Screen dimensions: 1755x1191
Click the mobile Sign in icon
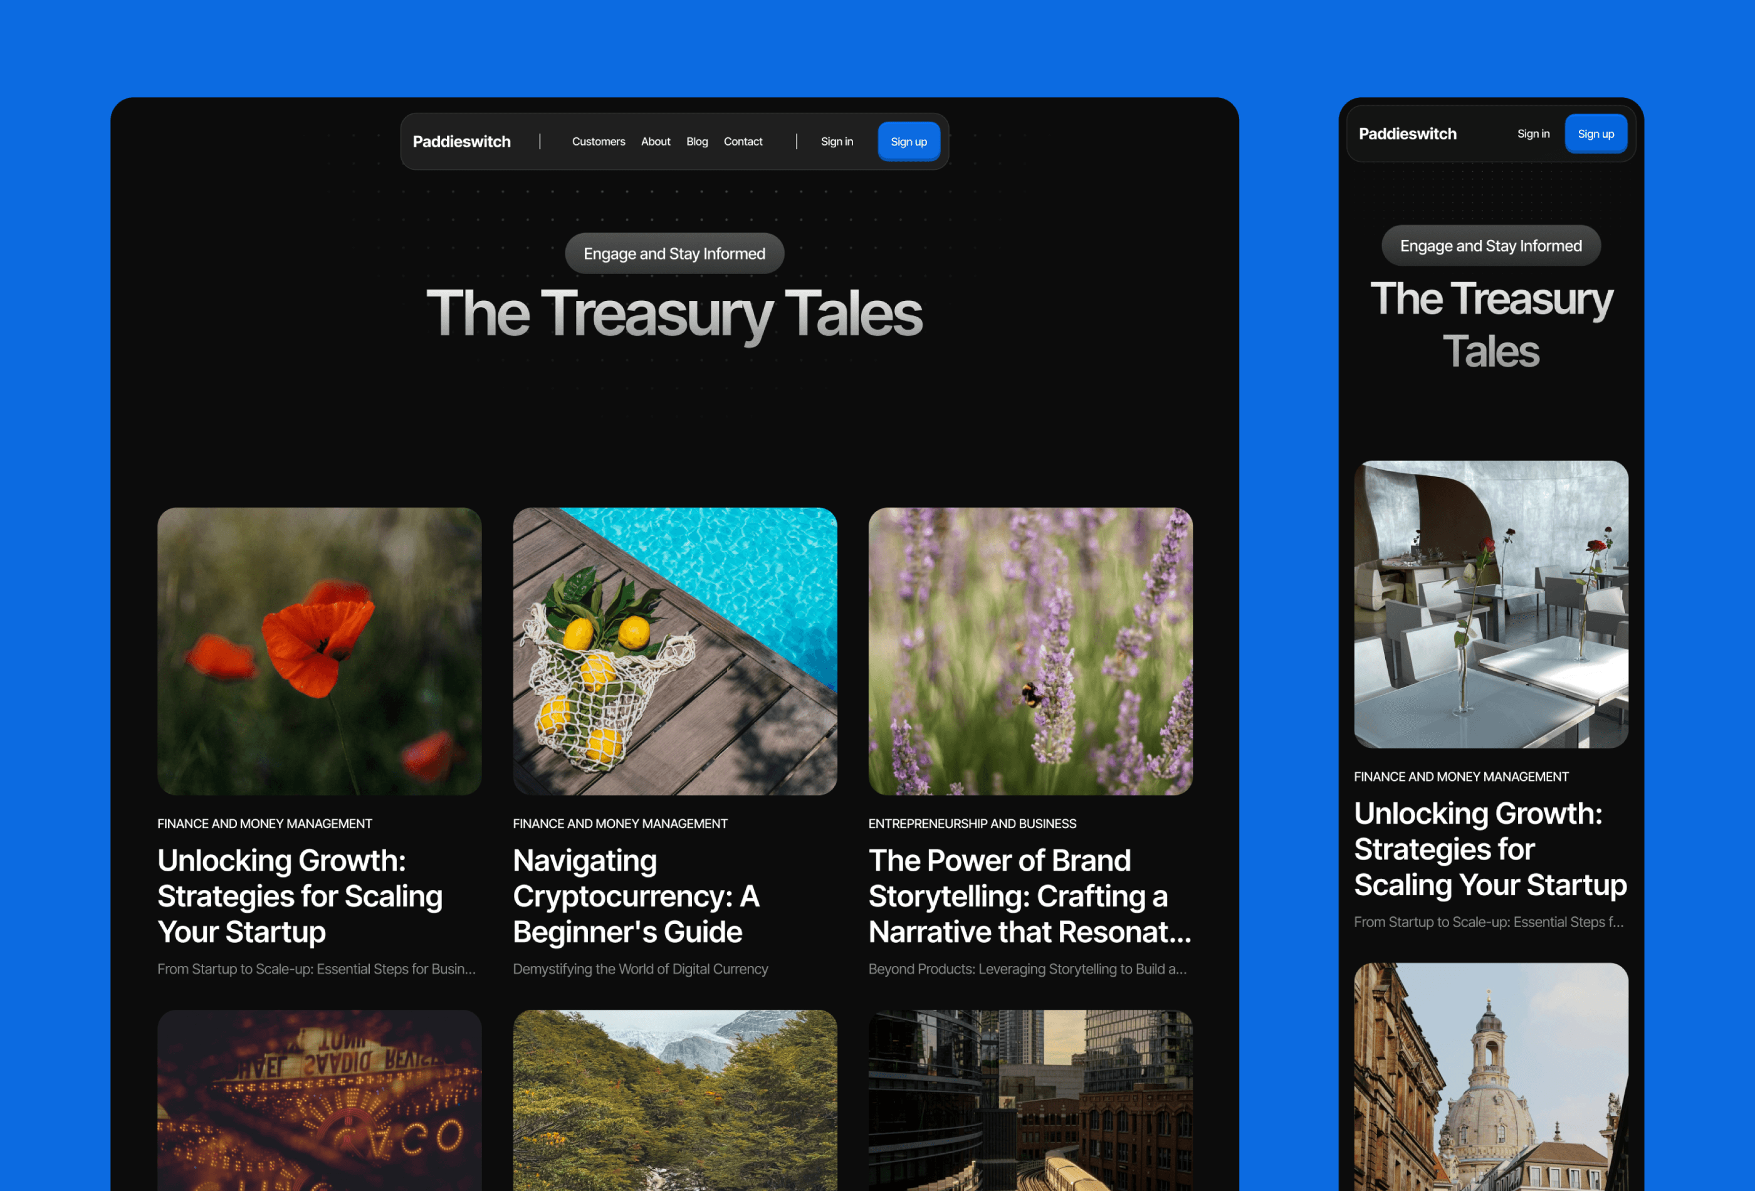[x=1532, y=132]
